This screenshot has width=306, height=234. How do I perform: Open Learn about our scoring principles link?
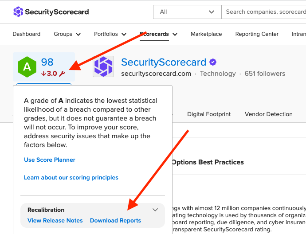[x=71, y=177]
